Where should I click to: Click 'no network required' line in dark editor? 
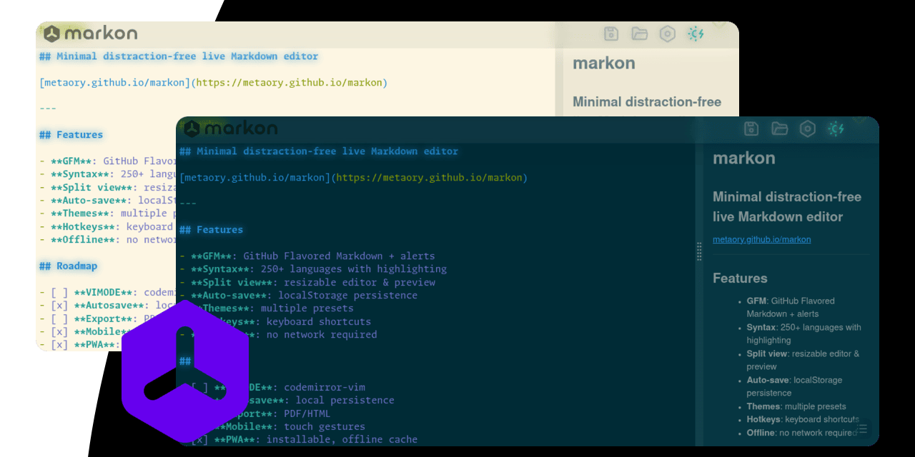tap(278, 334)
